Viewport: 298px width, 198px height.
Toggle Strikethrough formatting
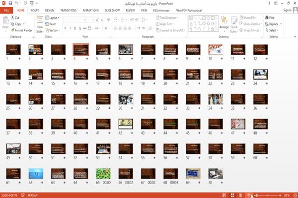[x=85, y=28]
